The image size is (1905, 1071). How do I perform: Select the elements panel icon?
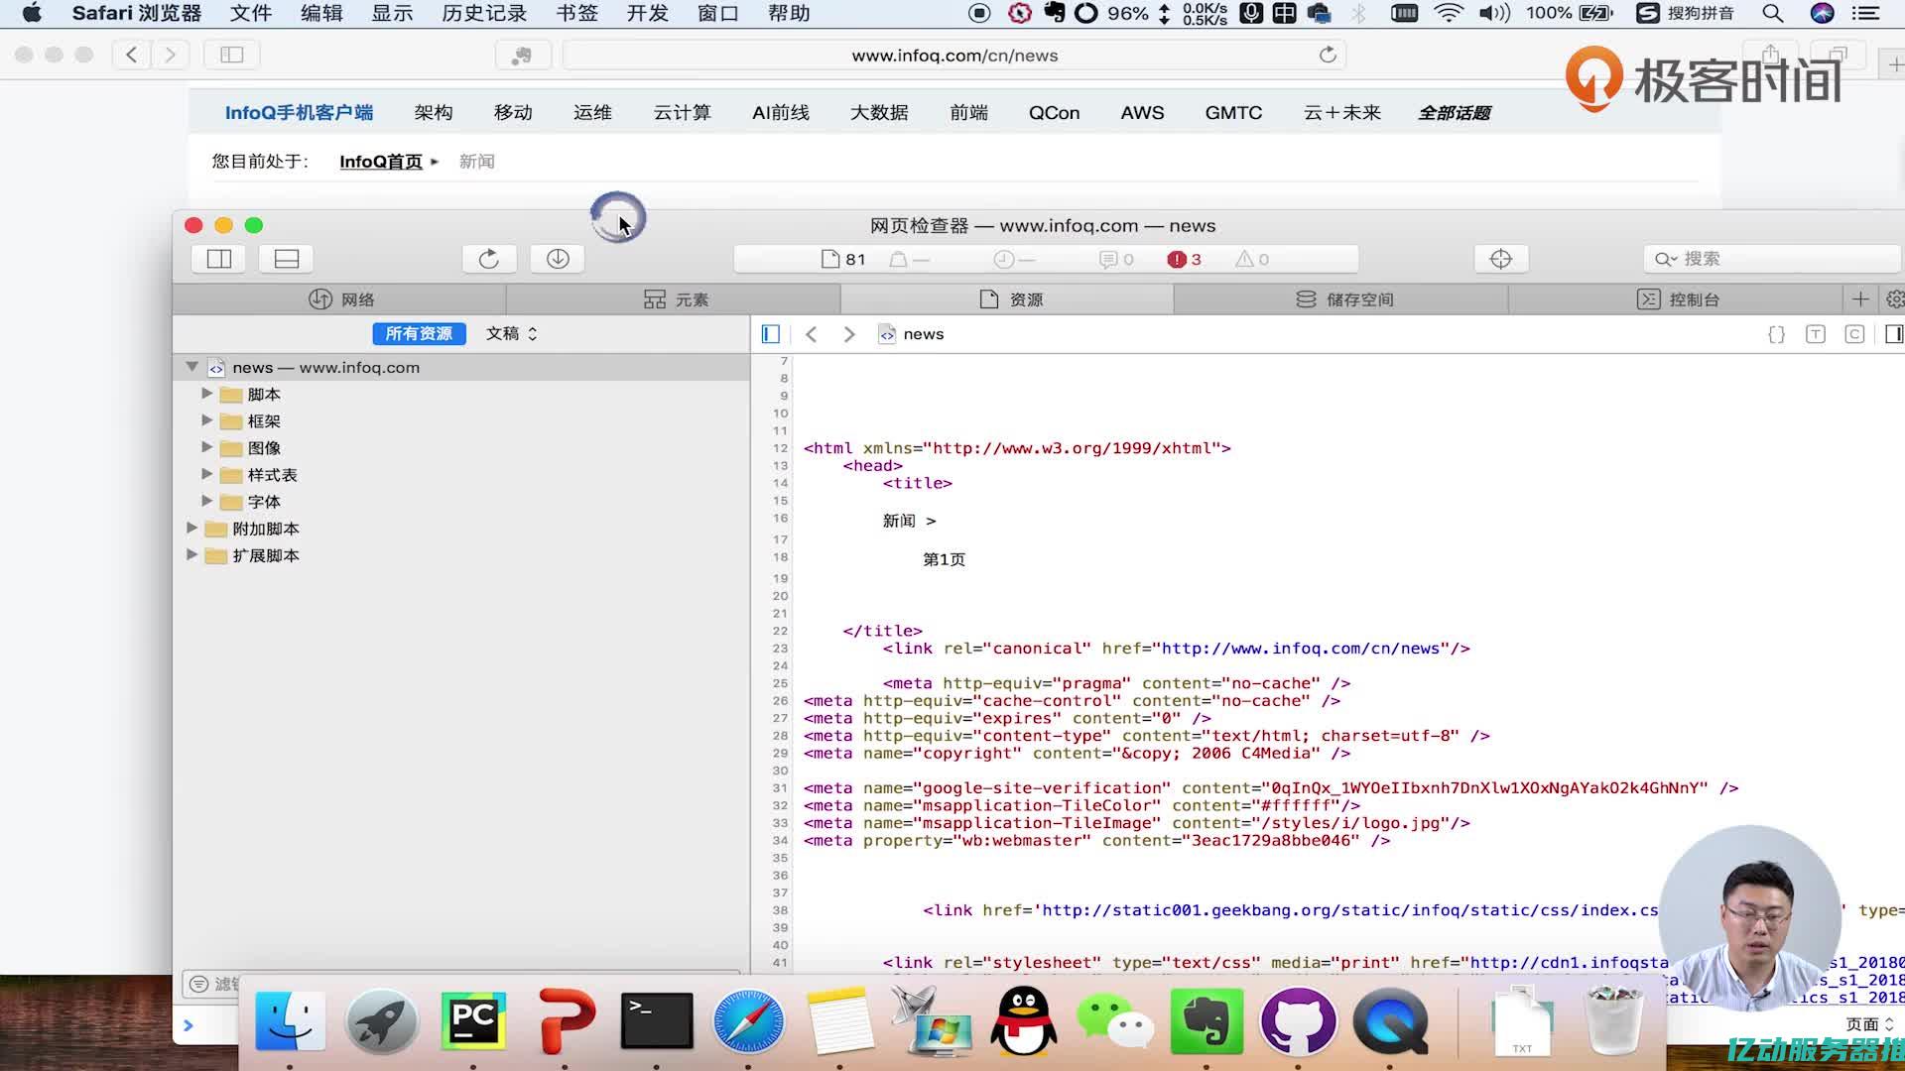[x=654, y=299]
